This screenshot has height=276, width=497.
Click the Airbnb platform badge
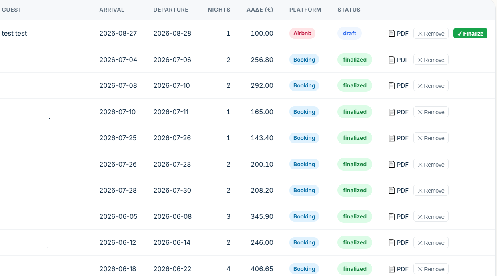tap(302, 33)
